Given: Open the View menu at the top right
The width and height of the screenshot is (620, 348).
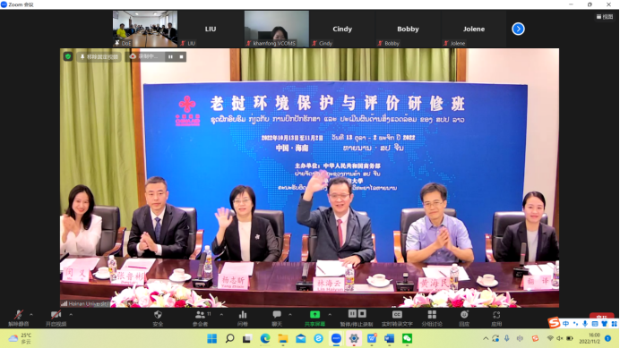Looking at the screenshot, I should click(605, 17).
